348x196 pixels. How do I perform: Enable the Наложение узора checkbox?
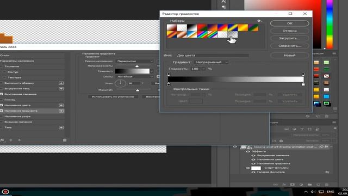click(x=2, y=117)
